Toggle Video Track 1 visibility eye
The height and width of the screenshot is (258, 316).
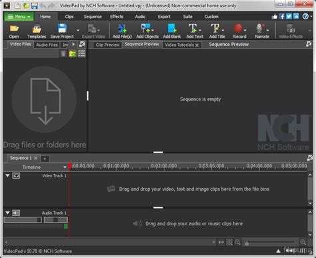coord(16,175)
